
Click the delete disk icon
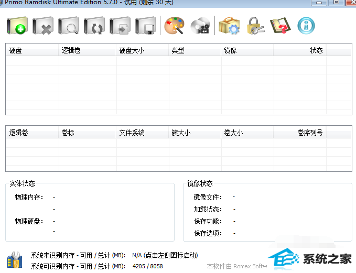coord(43,26)
